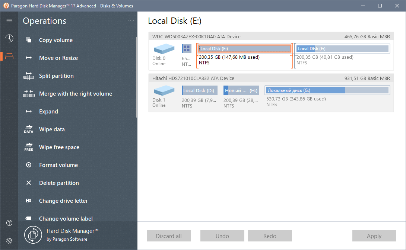The height and width of the screenshot is (250, 406).
Task: Click the Format volume circle icon
Action: [29, 165]
